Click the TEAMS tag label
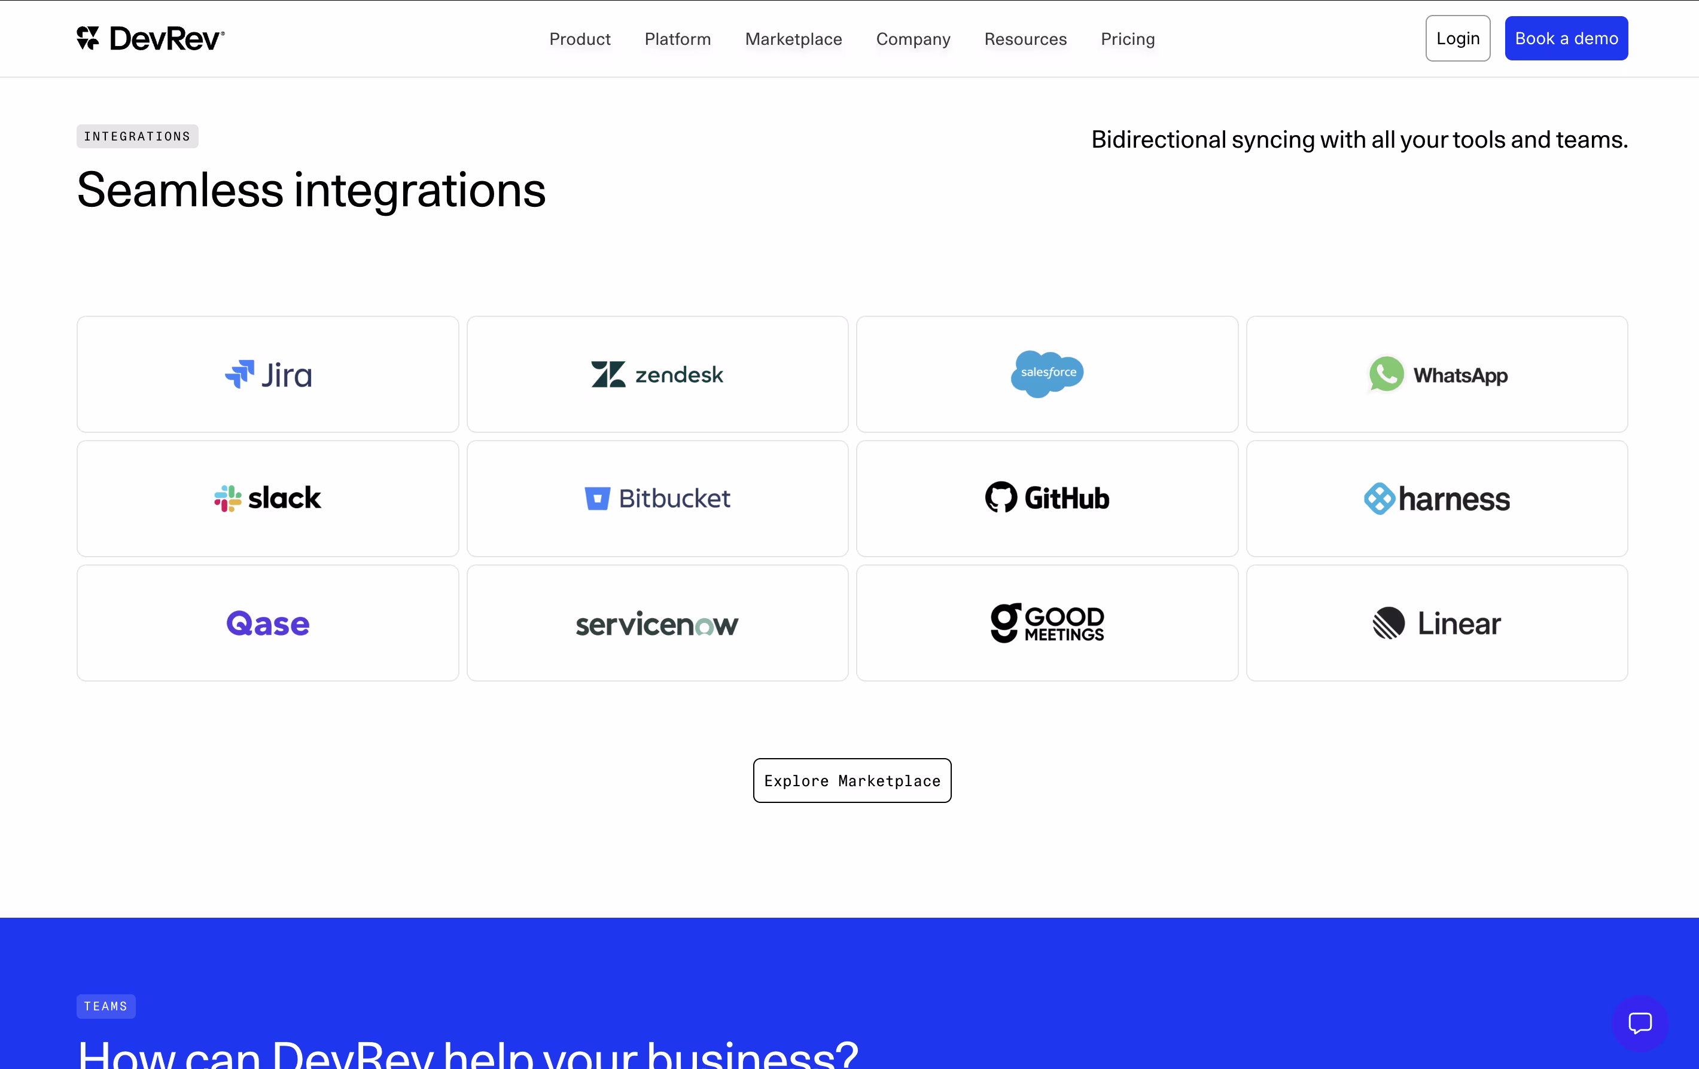1699x1069 pixels. 106,1006
